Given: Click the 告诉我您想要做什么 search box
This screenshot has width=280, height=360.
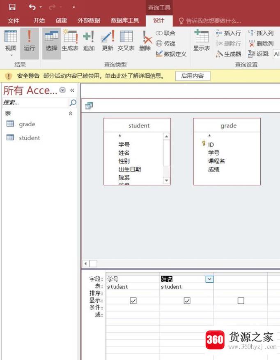Looking at the screenshot, I should [x=210, y=21].
